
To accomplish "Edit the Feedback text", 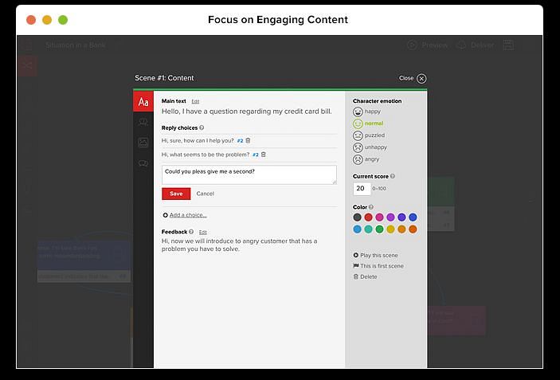I will pyautogui.click(x=202, y=232).
